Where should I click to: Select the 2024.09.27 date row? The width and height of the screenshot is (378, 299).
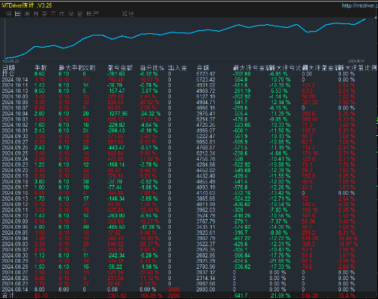click(15, 142)
